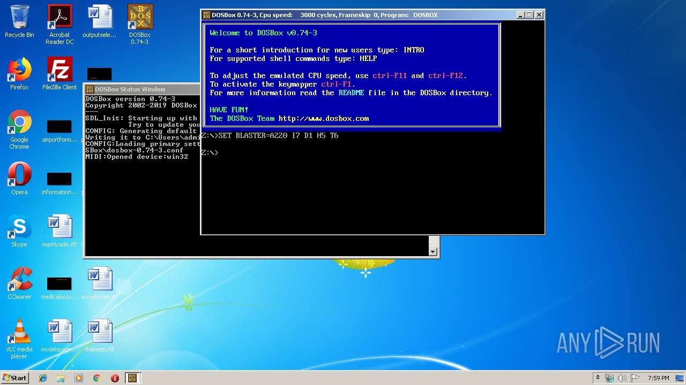Open the DOSBox Status Window icon menu

[x=90, y=89]
